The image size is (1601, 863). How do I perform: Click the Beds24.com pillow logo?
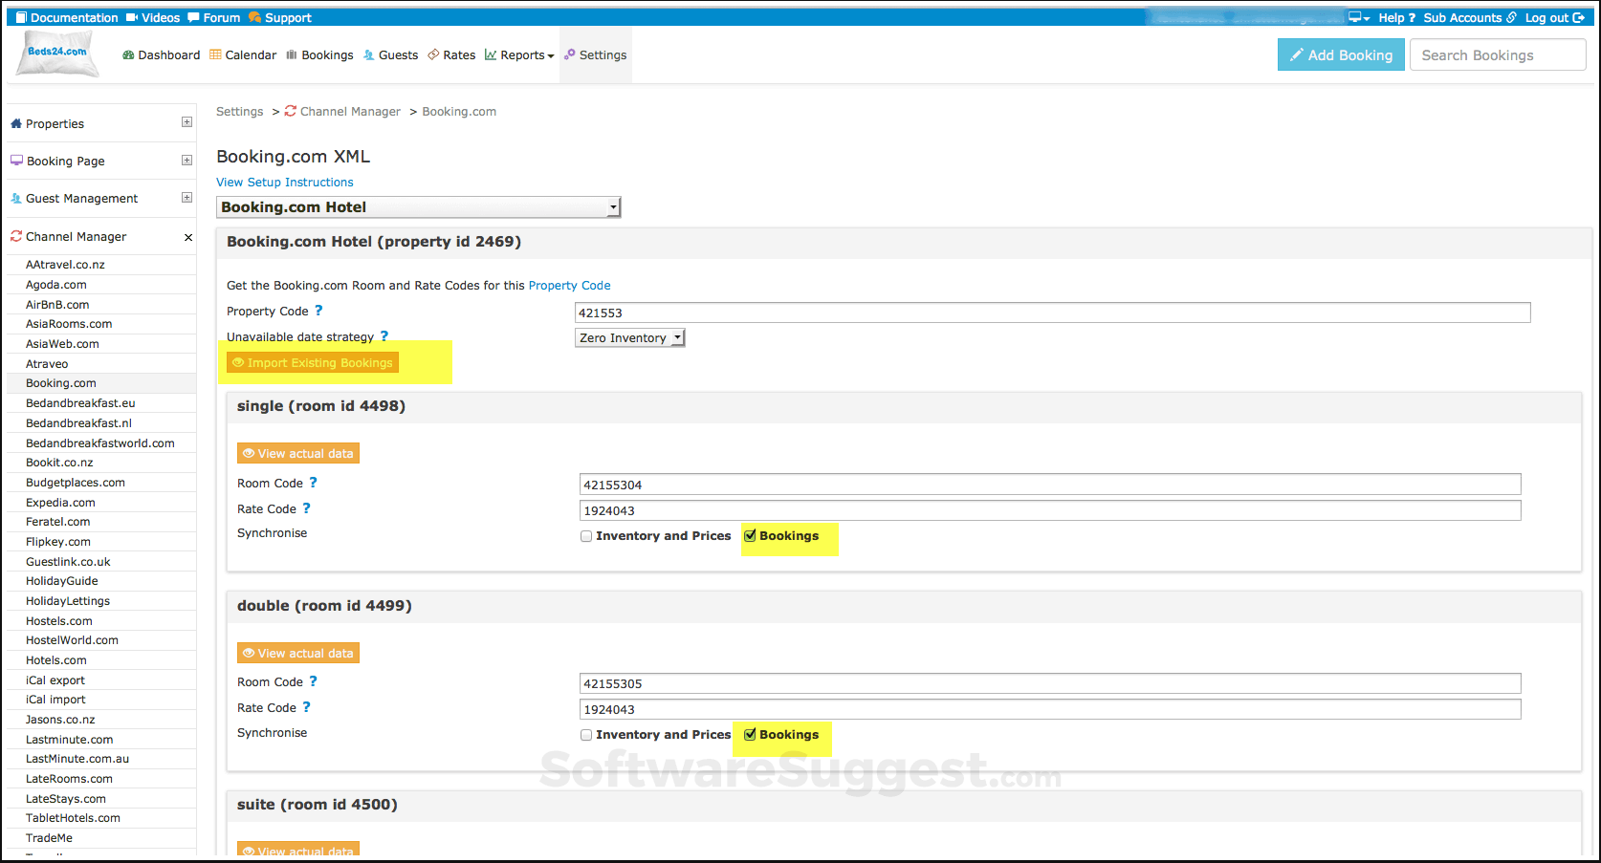57,54
